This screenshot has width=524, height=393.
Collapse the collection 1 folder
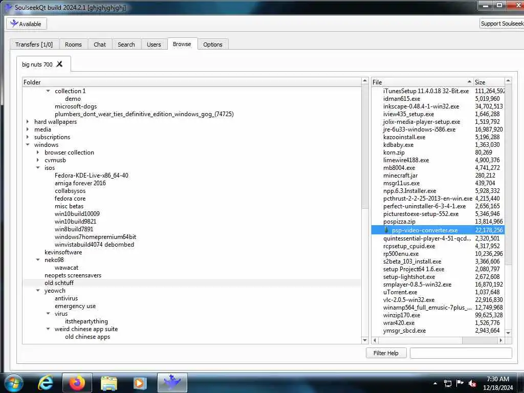pos(48,91)
